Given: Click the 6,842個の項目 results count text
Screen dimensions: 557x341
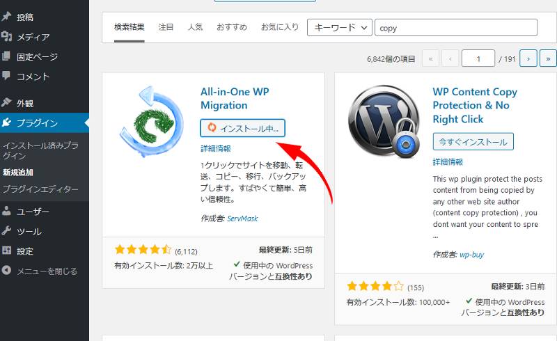Looking at the screenshot, I should click(x=391, y=59).
